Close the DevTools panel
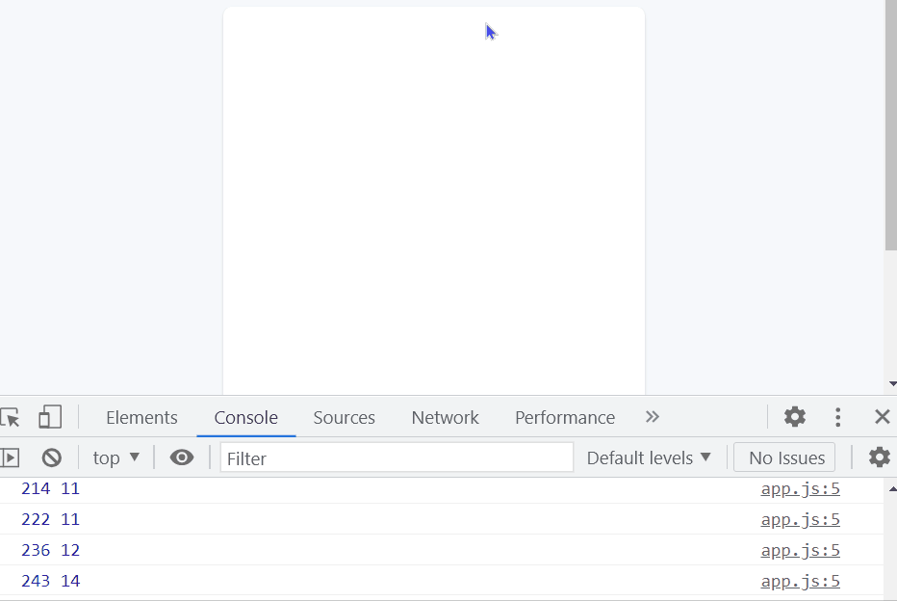 883,417
